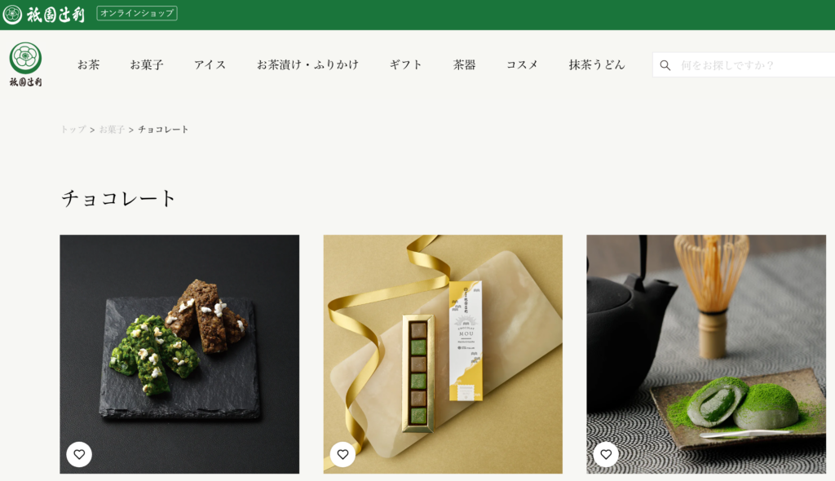
Task: Favorite the matcha crunch chocolate bars product
Action: pyautogui.click(x=79, y=454)
